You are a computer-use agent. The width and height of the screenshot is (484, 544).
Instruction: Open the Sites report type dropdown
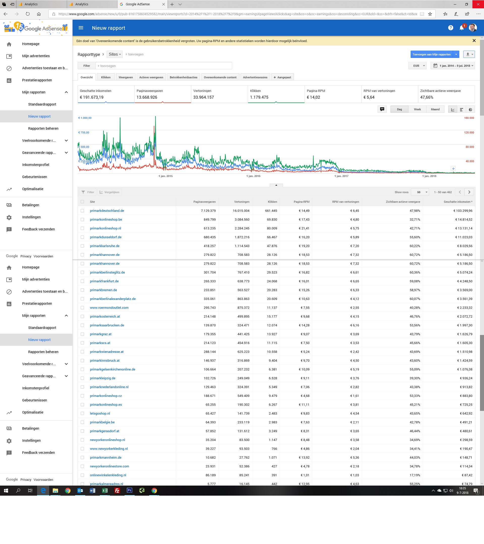point(114,54)
